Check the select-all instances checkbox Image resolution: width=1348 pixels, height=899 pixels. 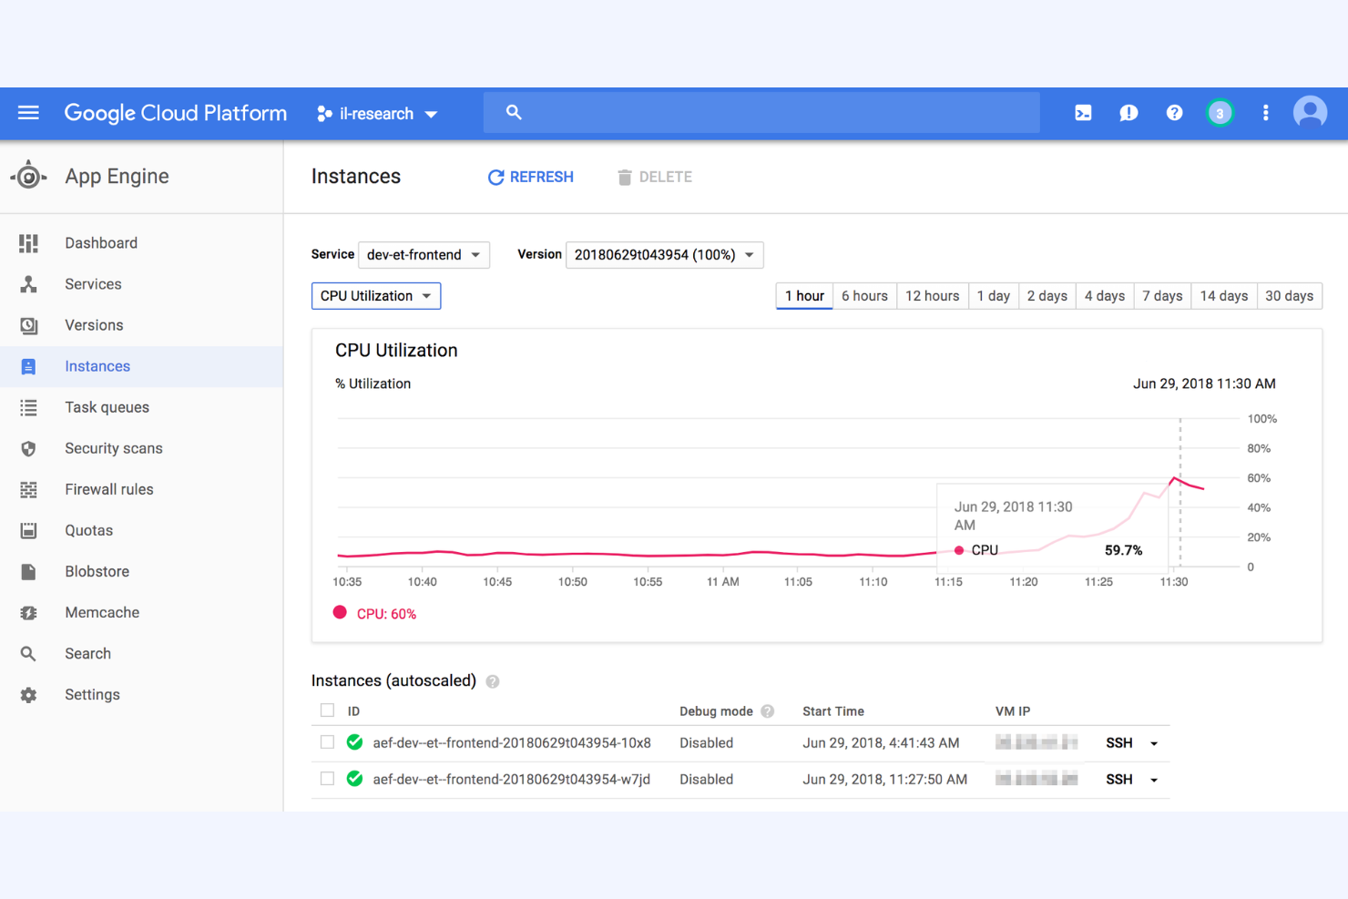click(327, 710)
